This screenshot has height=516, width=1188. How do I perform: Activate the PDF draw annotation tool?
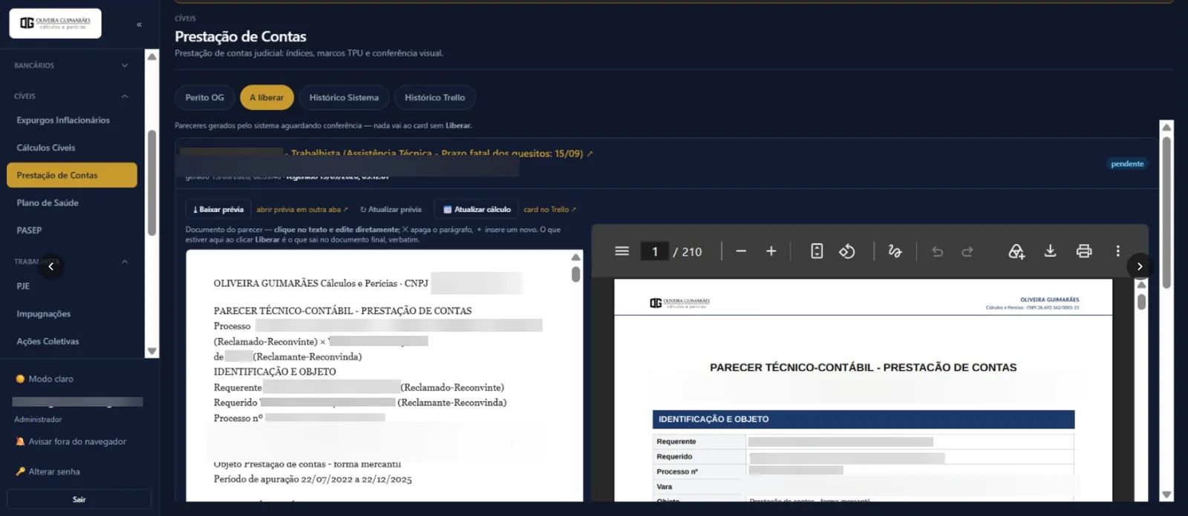click(x=895, y=251)
